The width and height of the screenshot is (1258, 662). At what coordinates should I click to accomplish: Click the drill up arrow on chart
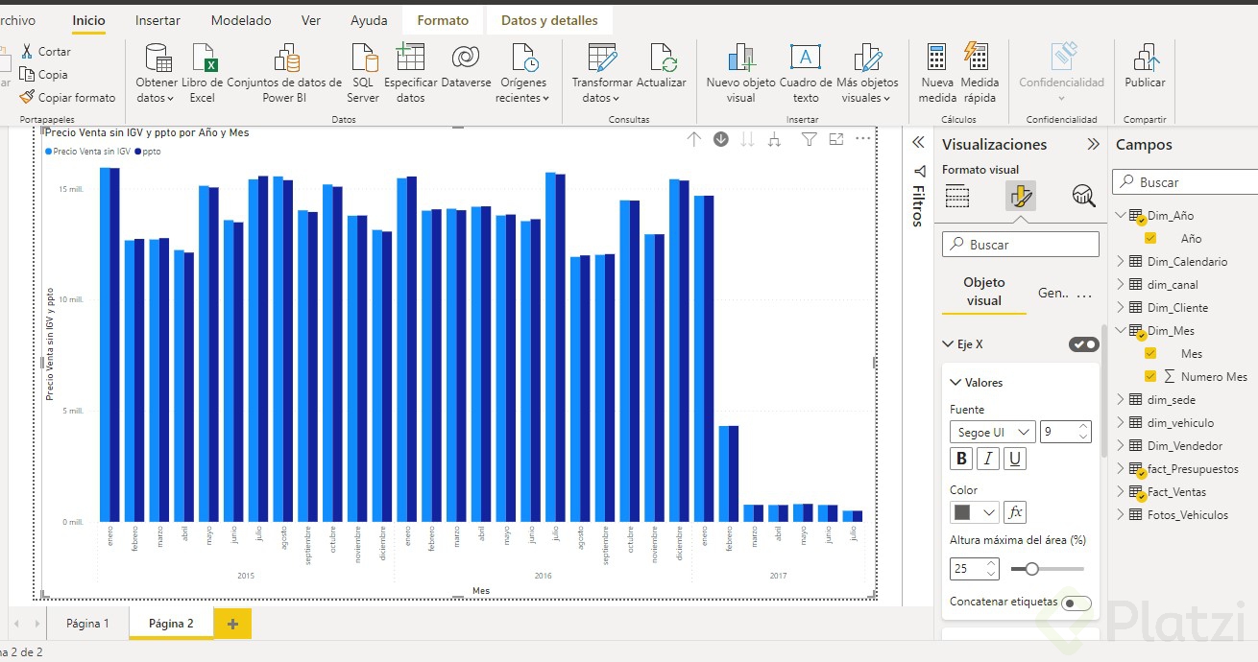tap(693, 140)
